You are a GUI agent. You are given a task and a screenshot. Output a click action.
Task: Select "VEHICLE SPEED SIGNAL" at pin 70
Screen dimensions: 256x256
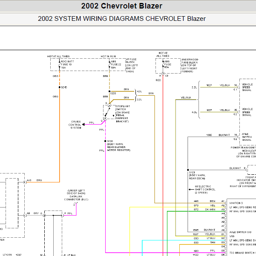247,87
